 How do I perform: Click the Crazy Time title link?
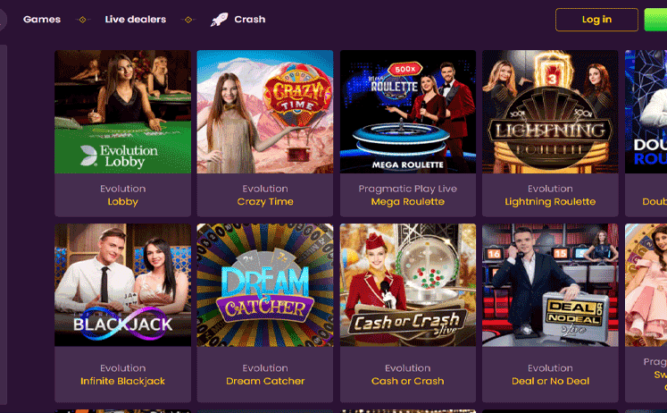pyautogui.click(x=265, y=201)
